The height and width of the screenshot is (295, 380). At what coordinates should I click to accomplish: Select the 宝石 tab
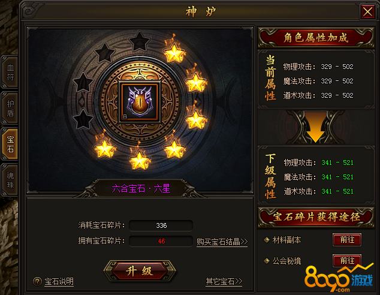[x=10, y=144]
